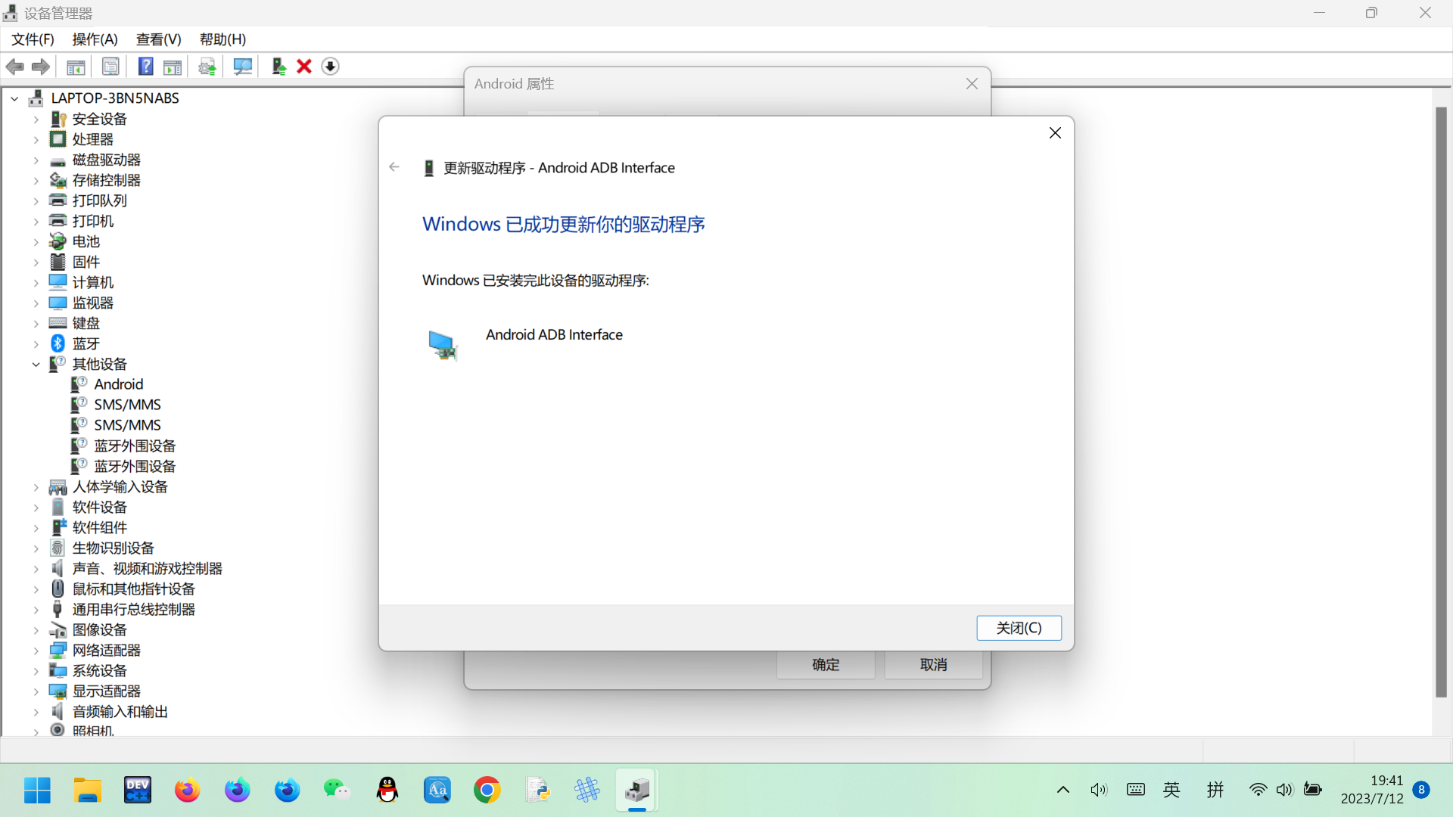Click the Update driver printer toolbar icon
1453x817 pixels.
[x=207, y=67]
